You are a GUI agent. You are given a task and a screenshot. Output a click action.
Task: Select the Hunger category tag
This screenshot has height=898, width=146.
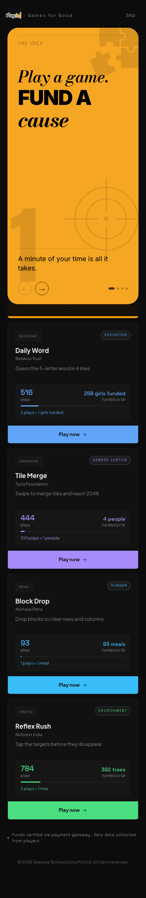click(119, 586)
